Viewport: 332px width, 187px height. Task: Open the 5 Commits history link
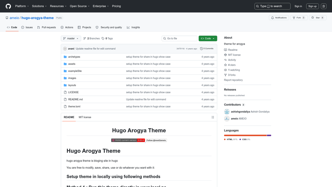tap(207, 49)
